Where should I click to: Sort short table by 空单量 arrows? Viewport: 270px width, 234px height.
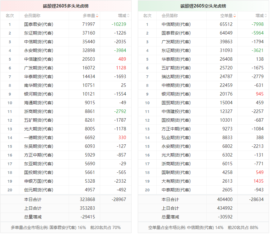click(x=235, y=16)
